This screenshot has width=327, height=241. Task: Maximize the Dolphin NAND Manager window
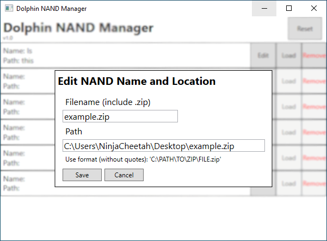coord(289,8)
